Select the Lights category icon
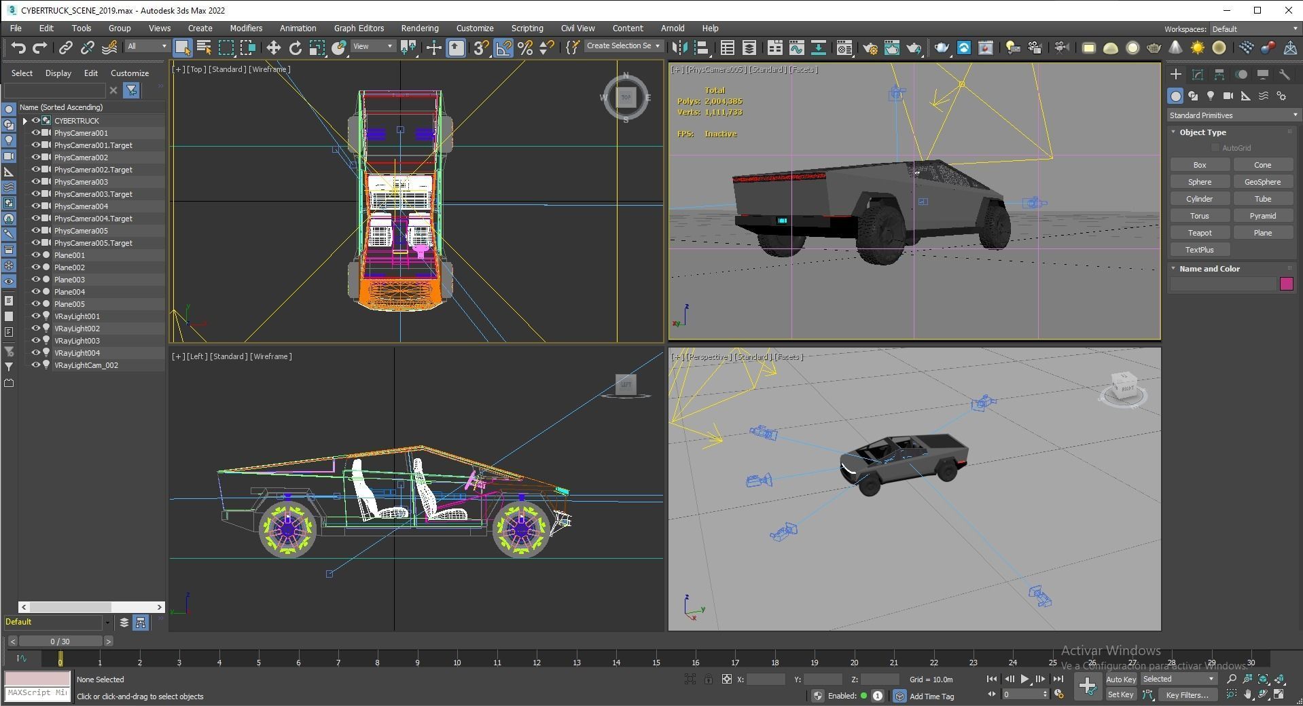1303x706 pixels. tap(1210, 96)
